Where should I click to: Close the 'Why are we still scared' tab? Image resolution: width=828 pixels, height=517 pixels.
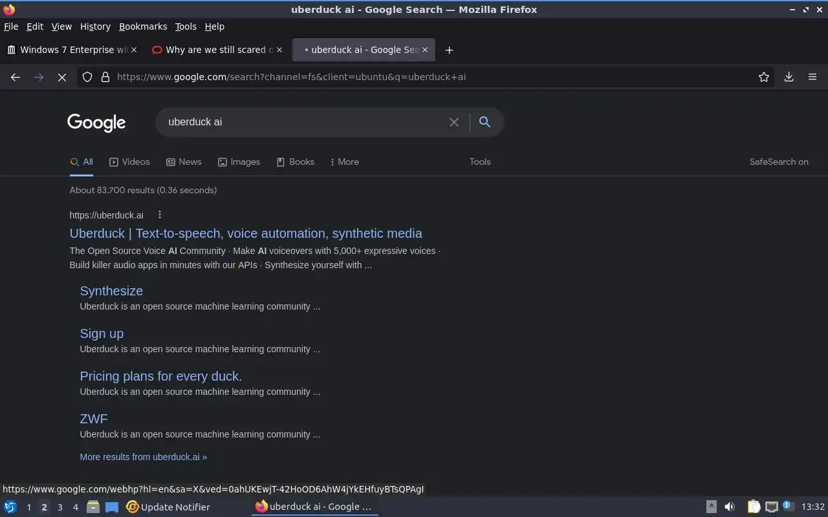pyautogui.click(x=279, y=50)
